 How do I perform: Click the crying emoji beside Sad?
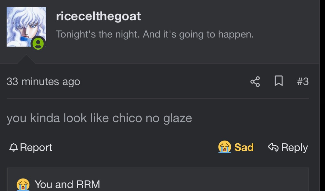click(224, 147)
